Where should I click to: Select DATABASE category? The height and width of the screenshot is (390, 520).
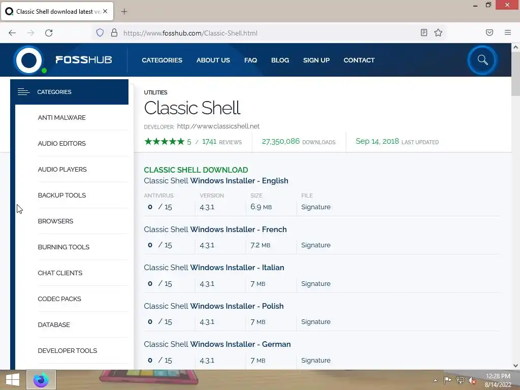54,324
